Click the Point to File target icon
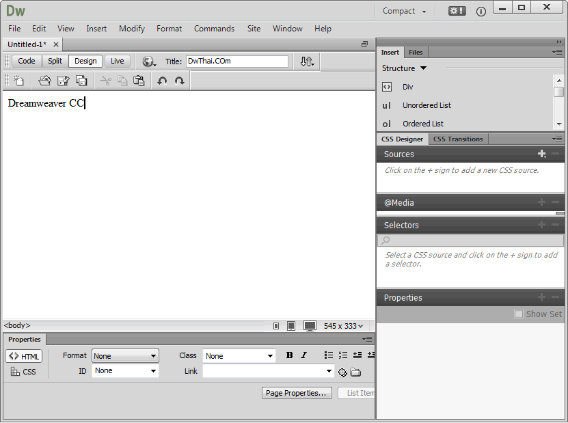This screenshot has width=568, height=423. [342, 372]
